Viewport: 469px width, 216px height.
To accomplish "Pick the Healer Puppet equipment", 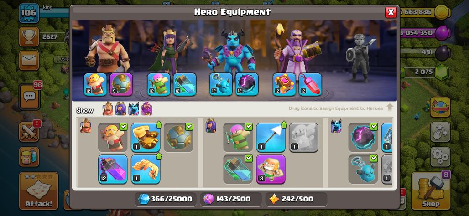I will point(303,137).
